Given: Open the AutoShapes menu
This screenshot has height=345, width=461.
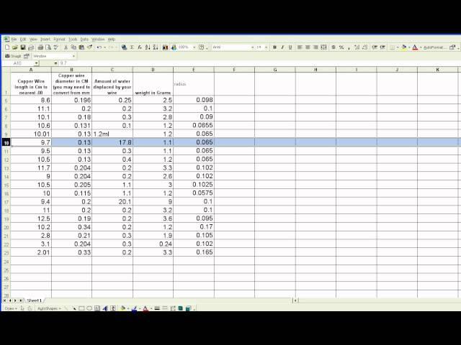Looking at the screenshot, I should click(49, 308).
